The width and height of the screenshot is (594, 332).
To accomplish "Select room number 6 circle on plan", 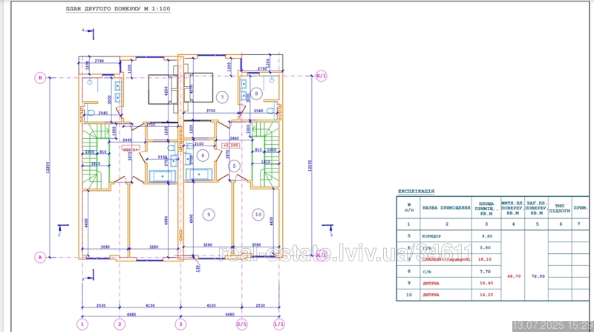I will 201,155.
